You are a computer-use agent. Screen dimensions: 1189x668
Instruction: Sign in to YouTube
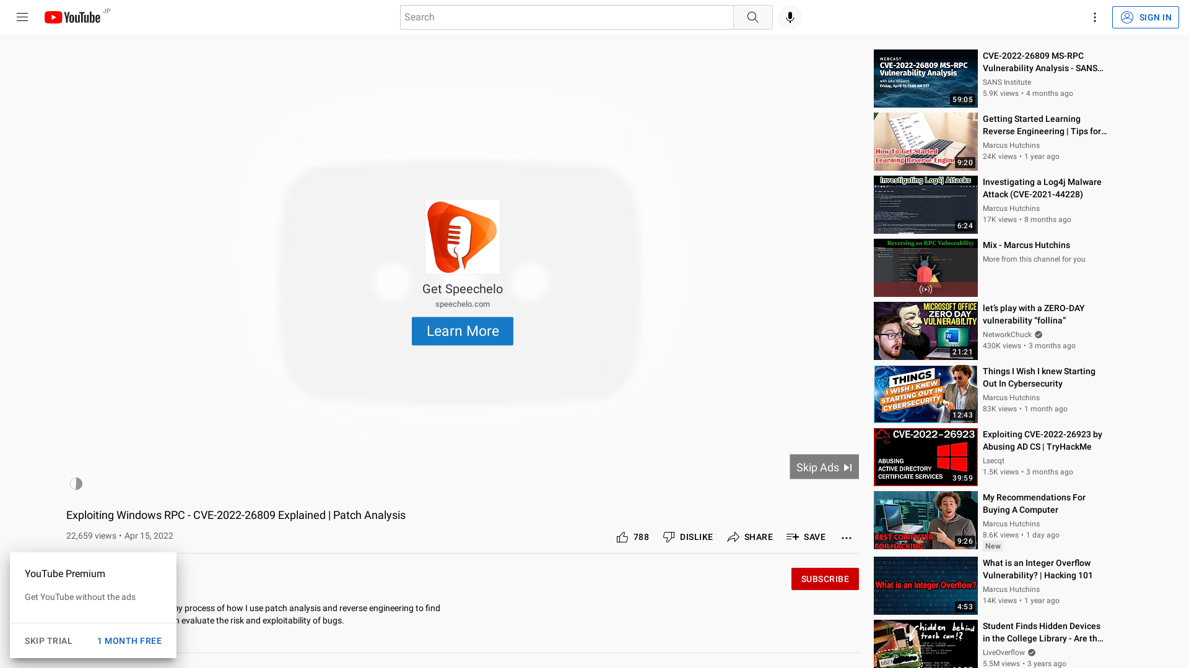point(1146,17)
